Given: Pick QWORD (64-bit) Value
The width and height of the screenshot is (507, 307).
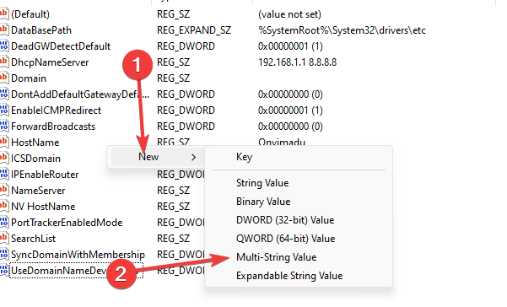Looking at the screenshot, I should click(x=285, y=239).
